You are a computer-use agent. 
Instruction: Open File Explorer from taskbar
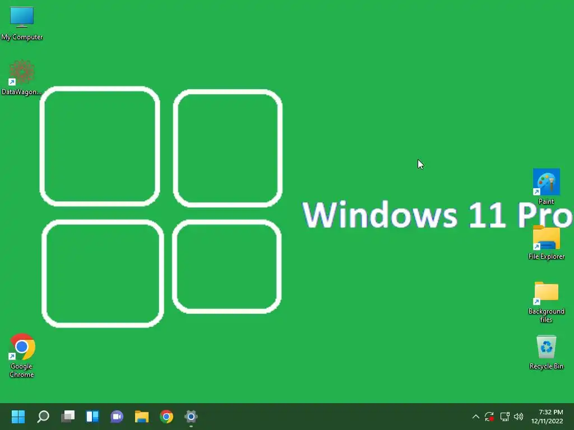(x=142, y=417)
